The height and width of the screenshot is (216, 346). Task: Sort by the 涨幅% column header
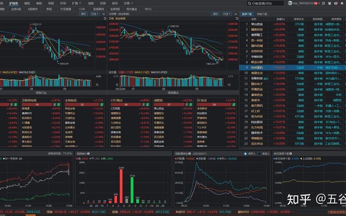pos(281,19)
